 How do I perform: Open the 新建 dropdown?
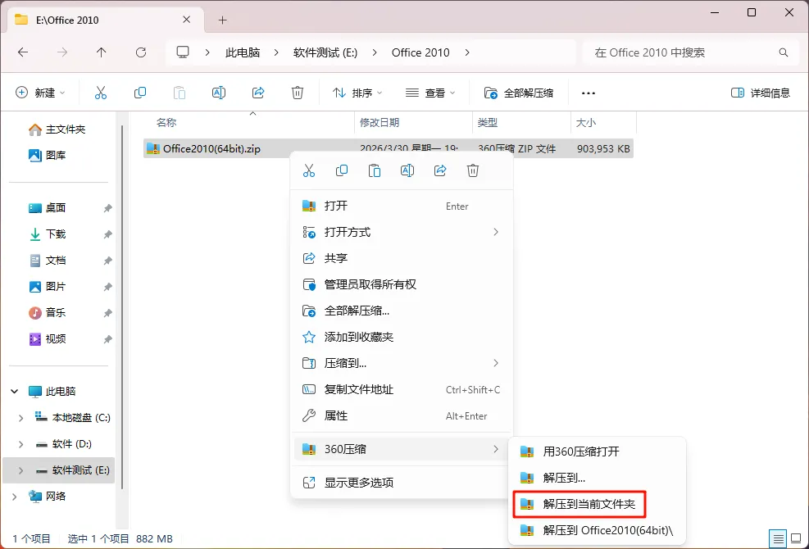click(x=40, y=93)
